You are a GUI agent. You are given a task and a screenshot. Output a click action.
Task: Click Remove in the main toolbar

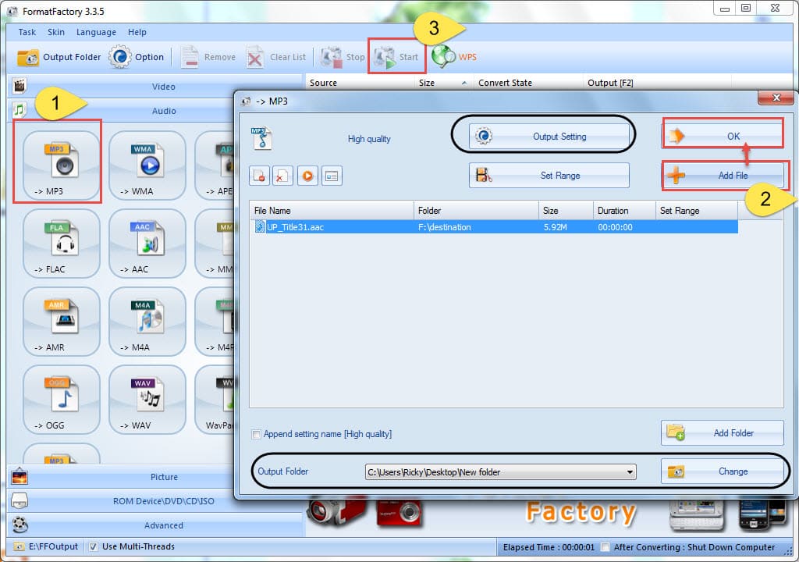208,57
